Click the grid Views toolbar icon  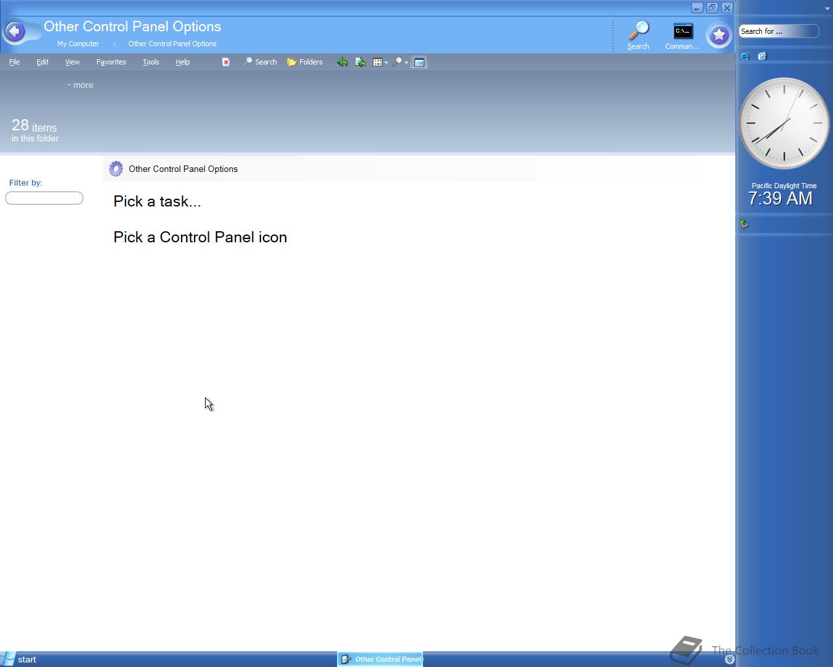[x=377, y=63]
